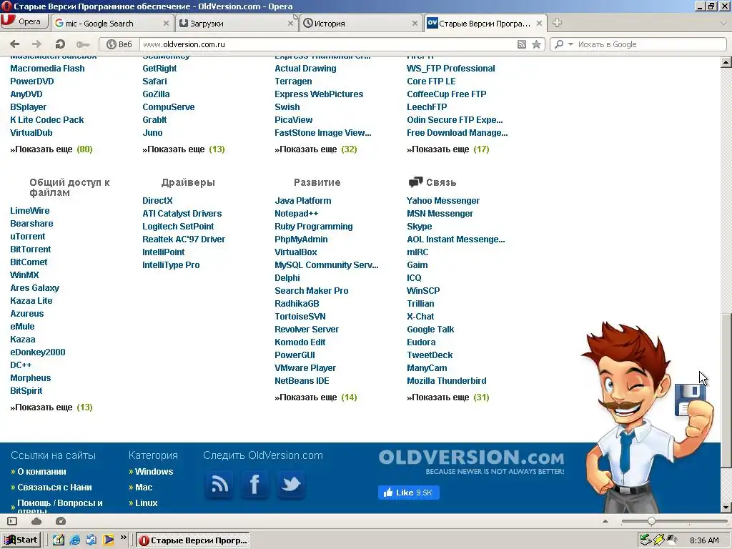Click the Facebook Like 9.5K button
Viewport: 732px width, 549px height.
point(408,493)
